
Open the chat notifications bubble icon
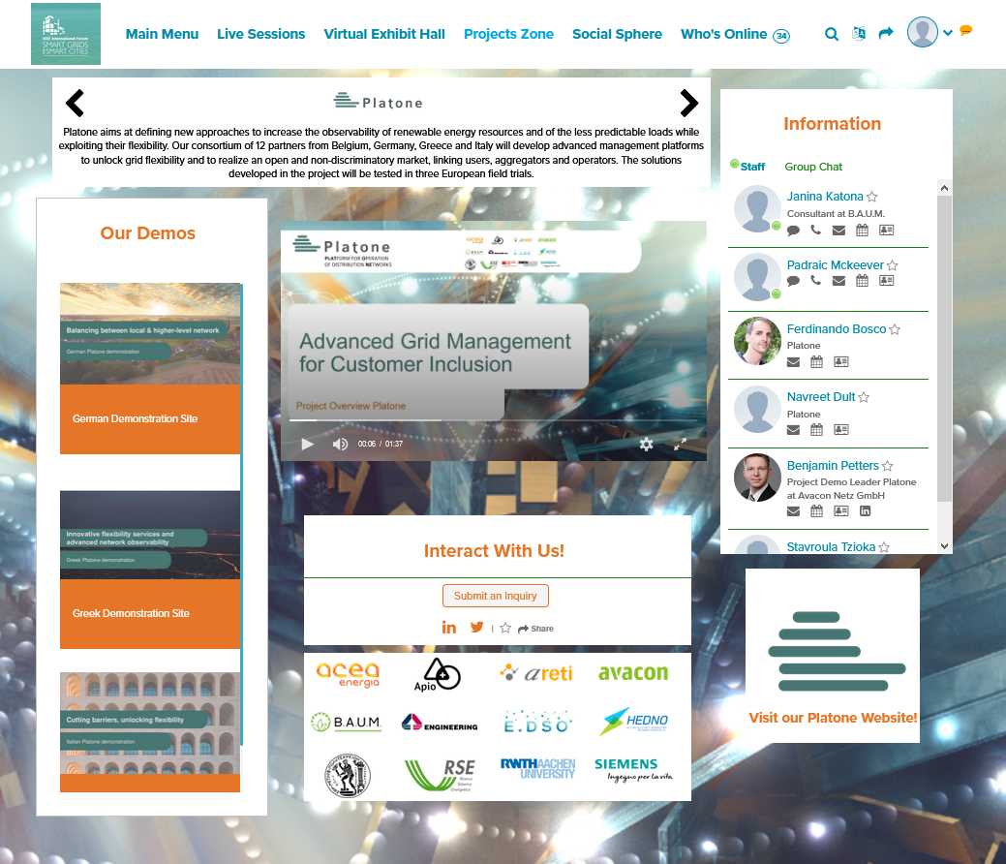click(x=965, y=30)
